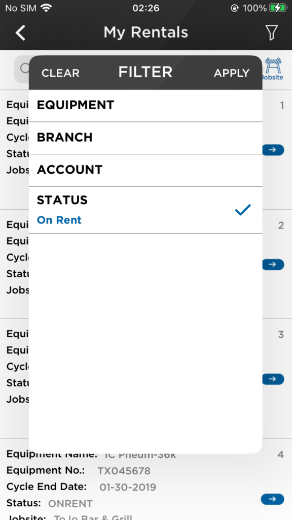Tap CLEAR to reset all filters
The image size is (292, 520).
(x=60, y=73)
